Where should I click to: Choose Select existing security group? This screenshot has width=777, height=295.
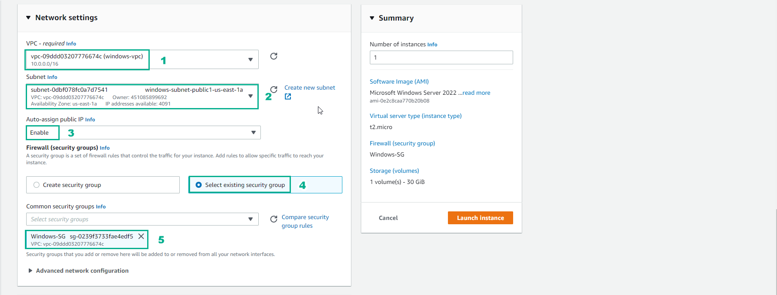click(198, 184)
